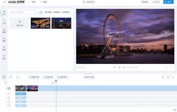Expand the aspect ratio selector below preview
The image size is (177, 112).
coord(81,67)
